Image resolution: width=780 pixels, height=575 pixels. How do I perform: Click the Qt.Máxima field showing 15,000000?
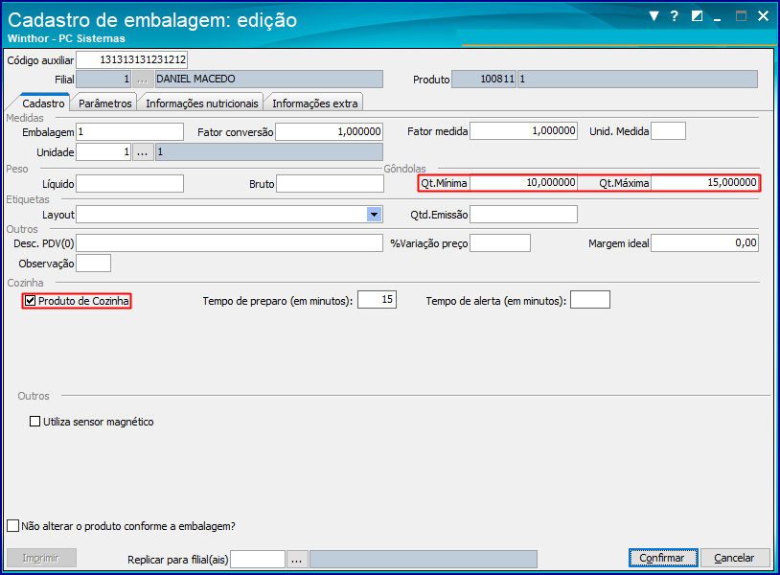pyautogui.click(x=704, y=182)
